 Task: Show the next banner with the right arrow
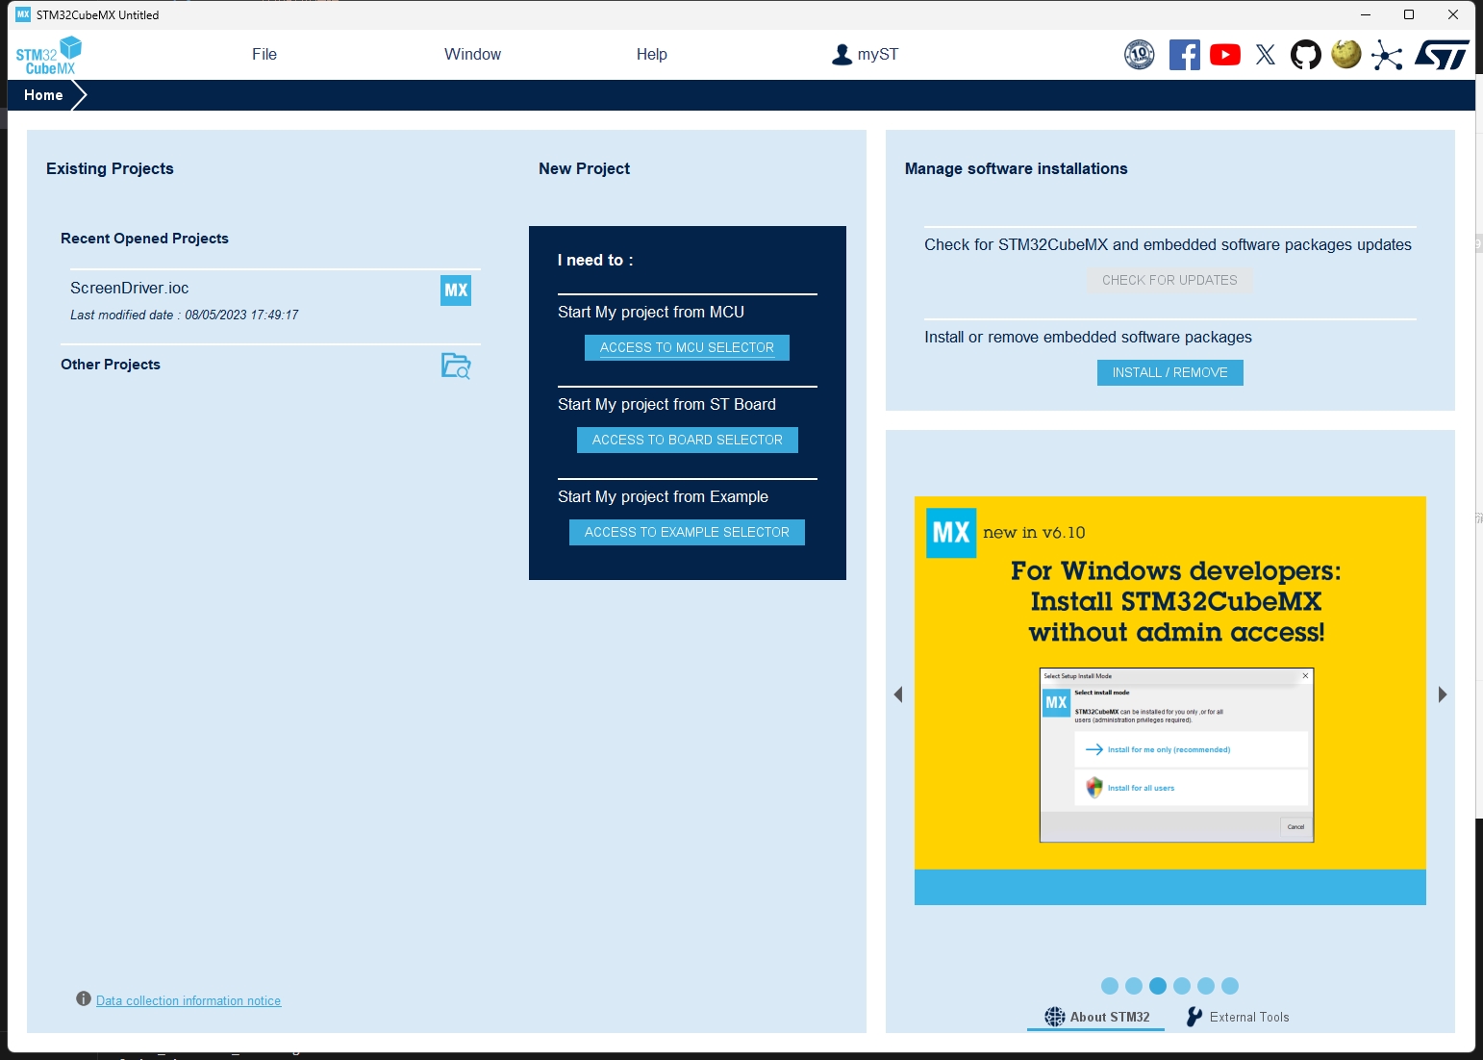(1442, 694)
